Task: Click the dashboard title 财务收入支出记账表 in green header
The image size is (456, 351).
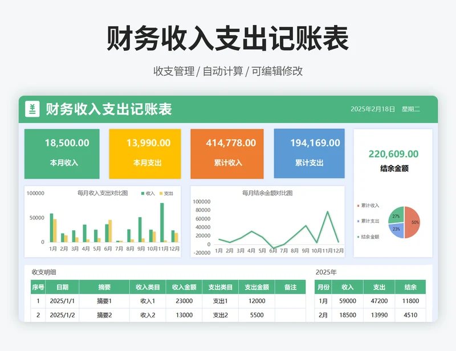Action: 109,109
